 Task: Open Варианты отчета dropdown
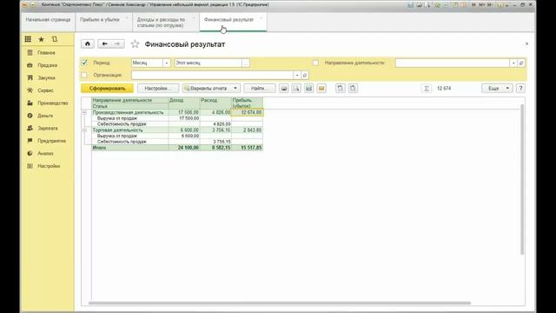click(211, 89)
